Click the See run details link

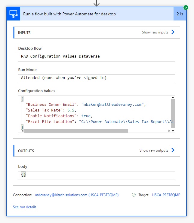pyautogui.click(x=25, y=207)
